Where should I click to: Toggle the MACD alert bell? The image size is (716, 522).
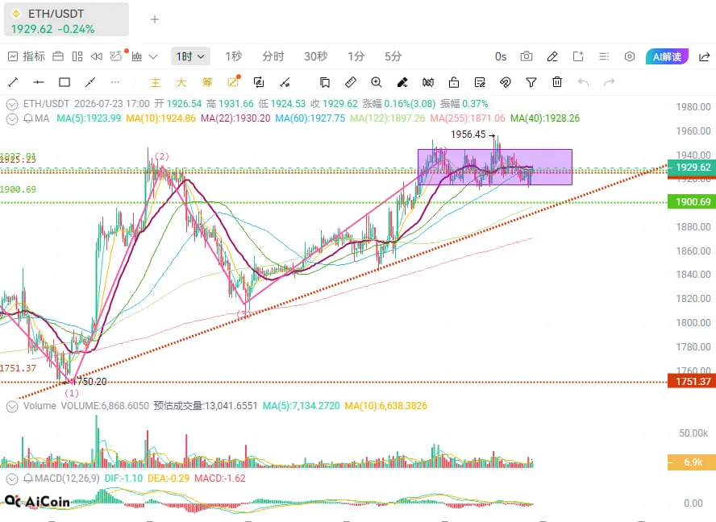(x=28, y=478)
